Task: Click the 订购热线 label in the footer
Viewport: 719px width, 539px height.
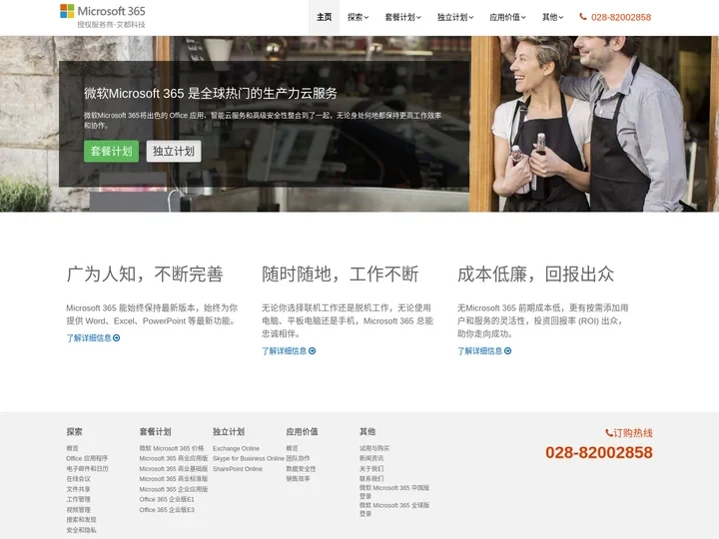Action: coord(633,432)
